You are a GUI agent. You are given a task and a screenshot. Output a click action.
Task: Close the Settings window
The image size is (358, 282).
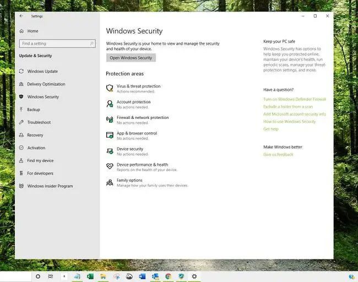327,16
